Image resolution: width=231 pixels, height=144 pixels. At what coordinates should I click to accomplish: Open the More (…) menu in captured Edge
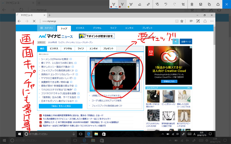pyautogui.click(x=212, y=21)
